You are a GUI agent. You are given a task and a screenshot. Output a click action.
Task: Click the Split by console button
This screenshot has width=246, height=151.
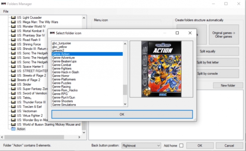pyautogui.click(x=207, y=73)
